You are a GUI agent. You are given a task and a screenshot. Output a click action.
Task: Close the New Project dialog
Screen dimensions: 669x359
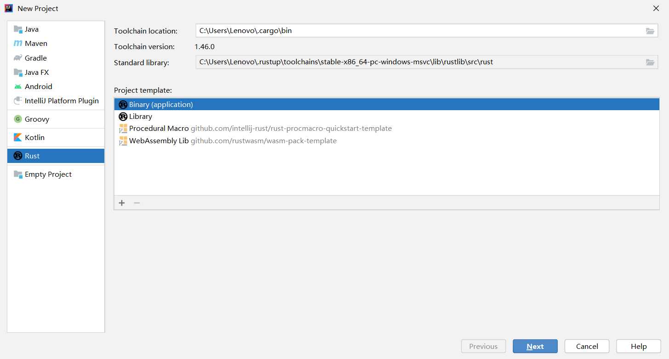[x=656, y=8]
